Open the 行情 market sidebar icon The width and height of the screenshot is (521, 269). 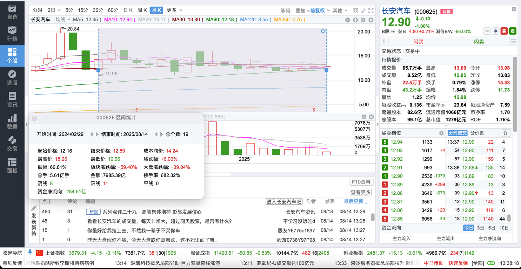pyautogui.click(x=12, y=34)
